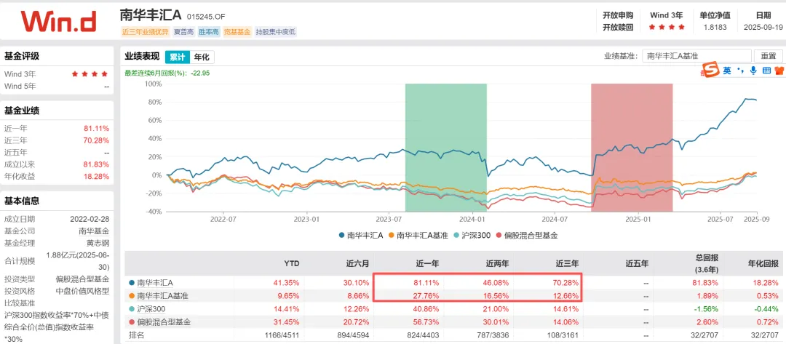Click the 夏普高 tag
Image resolution: width=786 pixels, height=344 pixels.
[x=183, y=32]
